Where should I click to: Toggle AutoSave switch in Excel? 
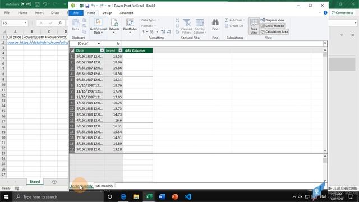(26, 4)
